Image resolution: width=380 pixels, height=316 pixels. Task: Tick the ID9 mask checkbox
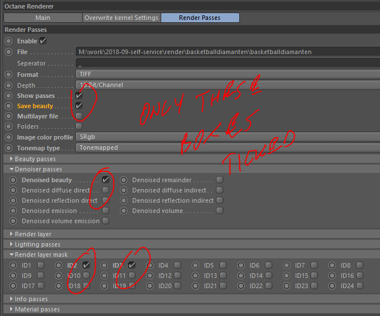[40, 276]
